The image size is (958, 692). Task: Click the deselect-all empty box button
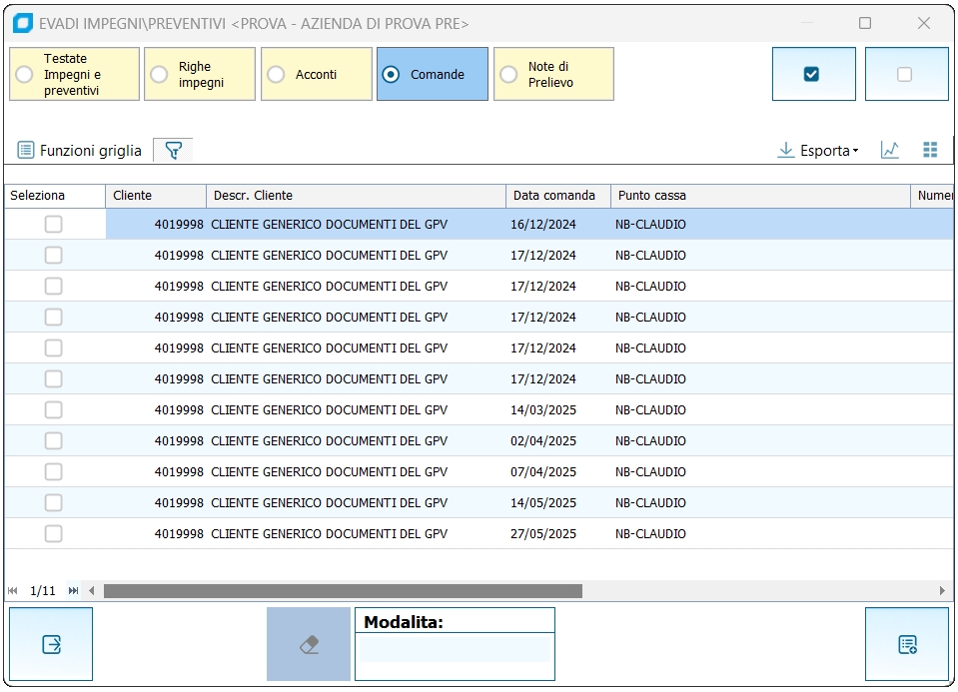tap(905, 74)
